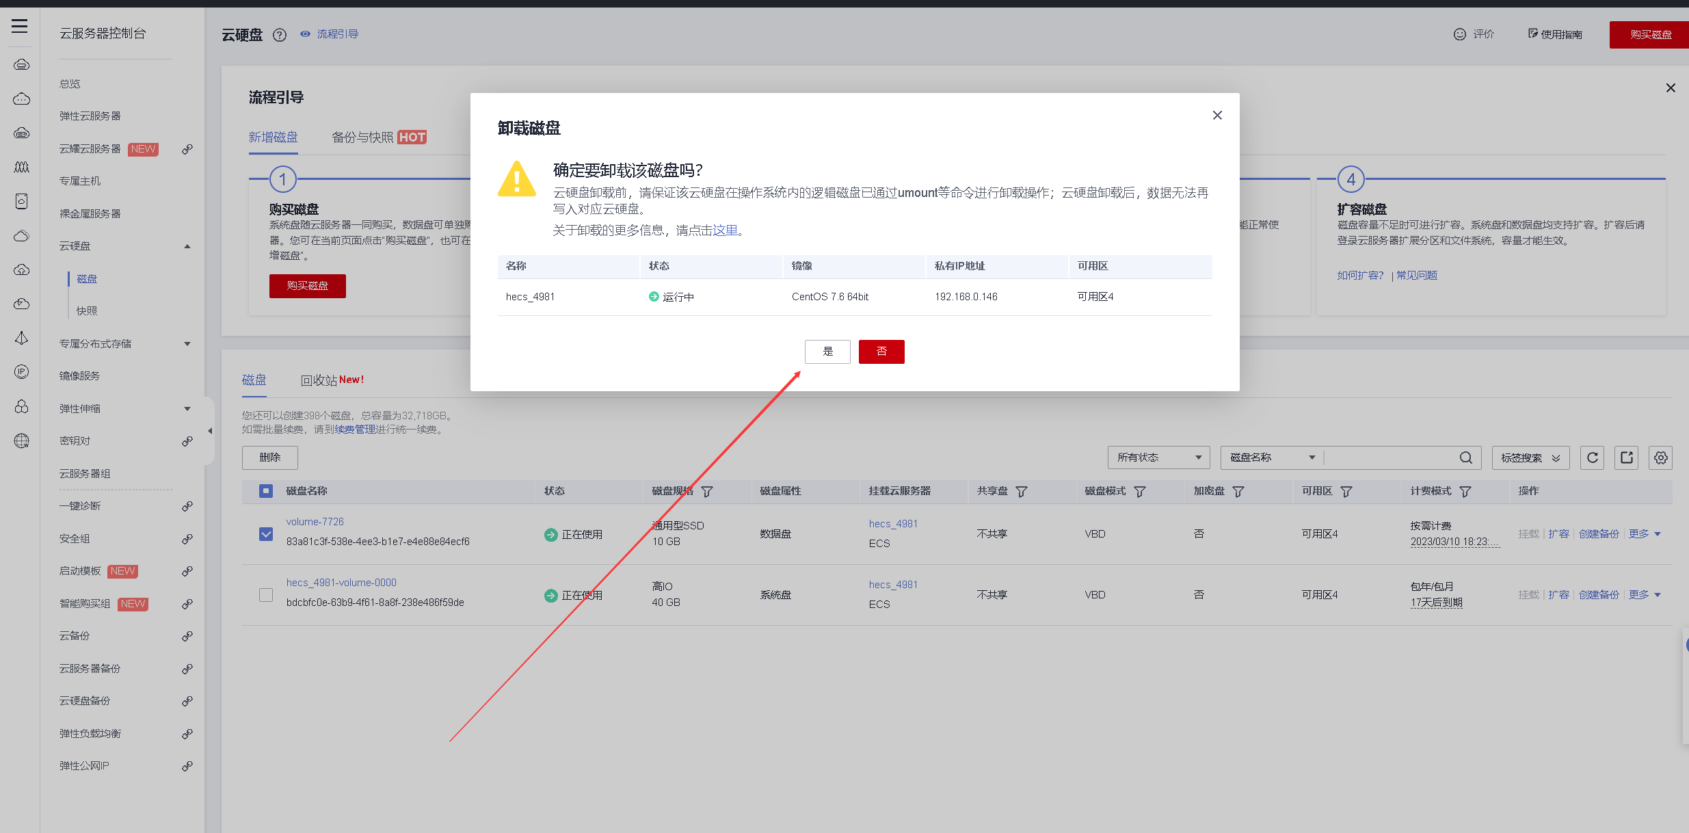Toggle the select-all checkbox in table header
Image resolution: width=1689 pixels, height=833 pixels.
[x=266, y=491]
